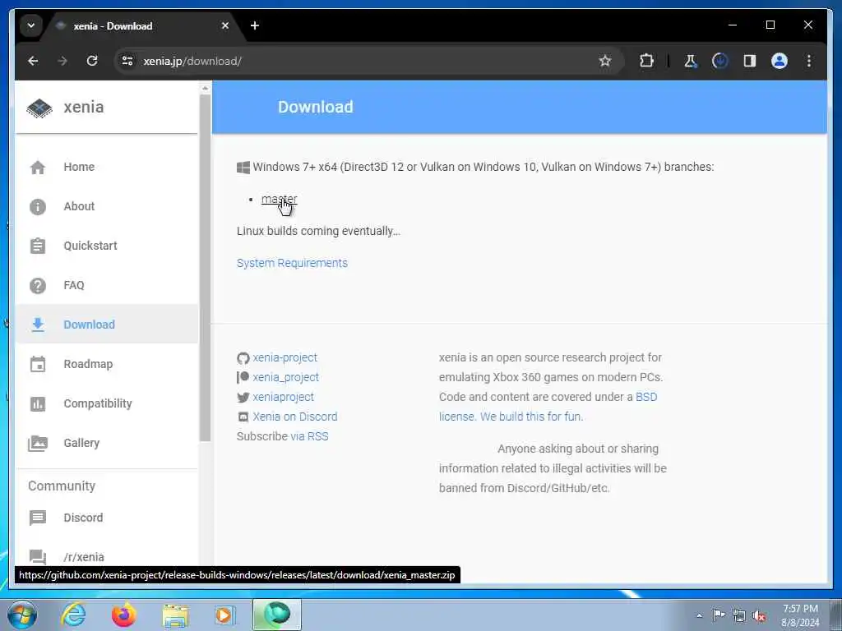Launch Internet Explorer from the taskbar
Screen dimensions: 842x631
coord(73,615)
